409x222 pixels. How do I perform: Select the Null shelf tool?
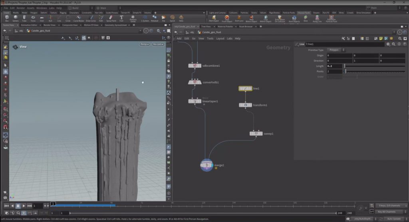(x=50, y=18)
